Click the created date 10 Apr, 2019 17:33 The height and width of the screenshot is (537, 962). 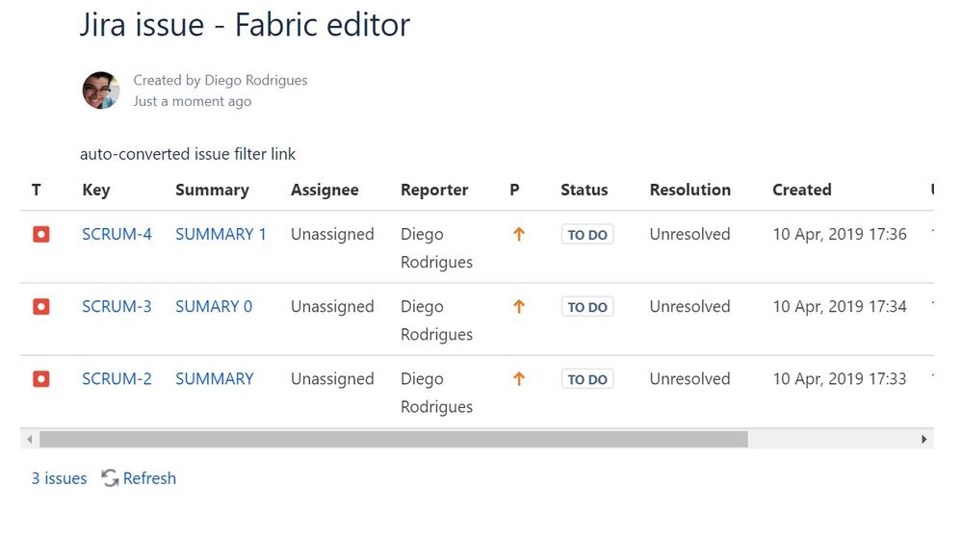[x=840, y=379]
